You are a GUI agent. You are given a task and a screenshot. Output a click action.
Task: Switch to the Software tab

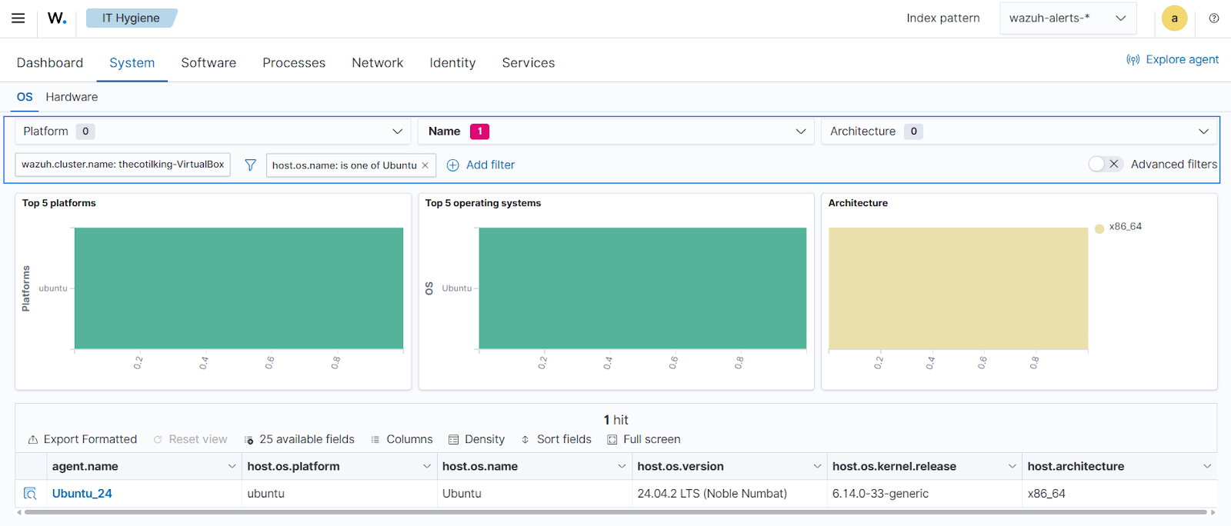209,63
